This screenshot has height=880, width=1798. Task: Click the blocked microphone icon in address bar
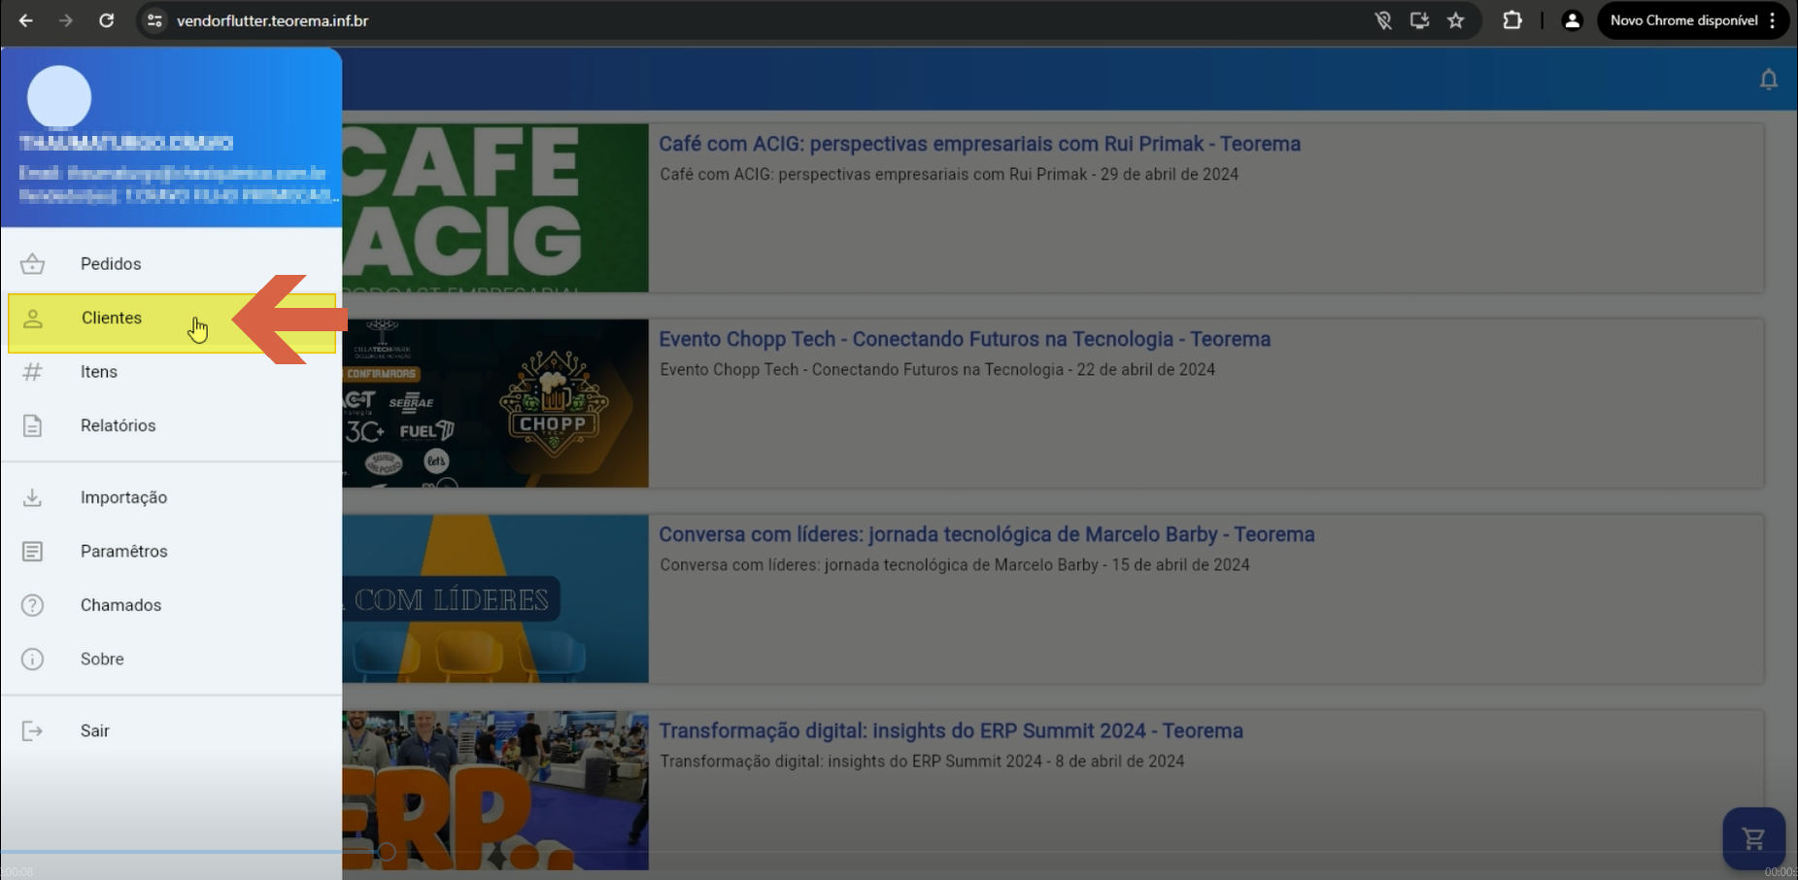tap(1383, 20)
